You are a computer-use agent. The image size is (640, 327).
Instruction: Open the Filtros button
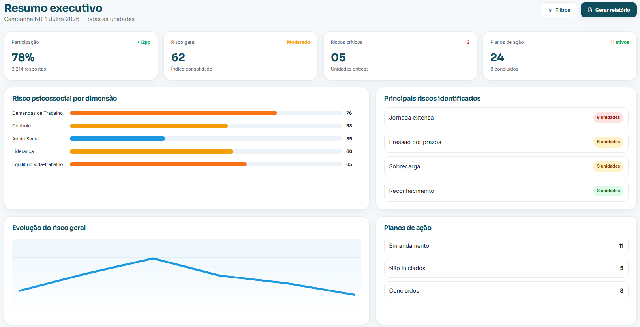(x=559, y=10)
